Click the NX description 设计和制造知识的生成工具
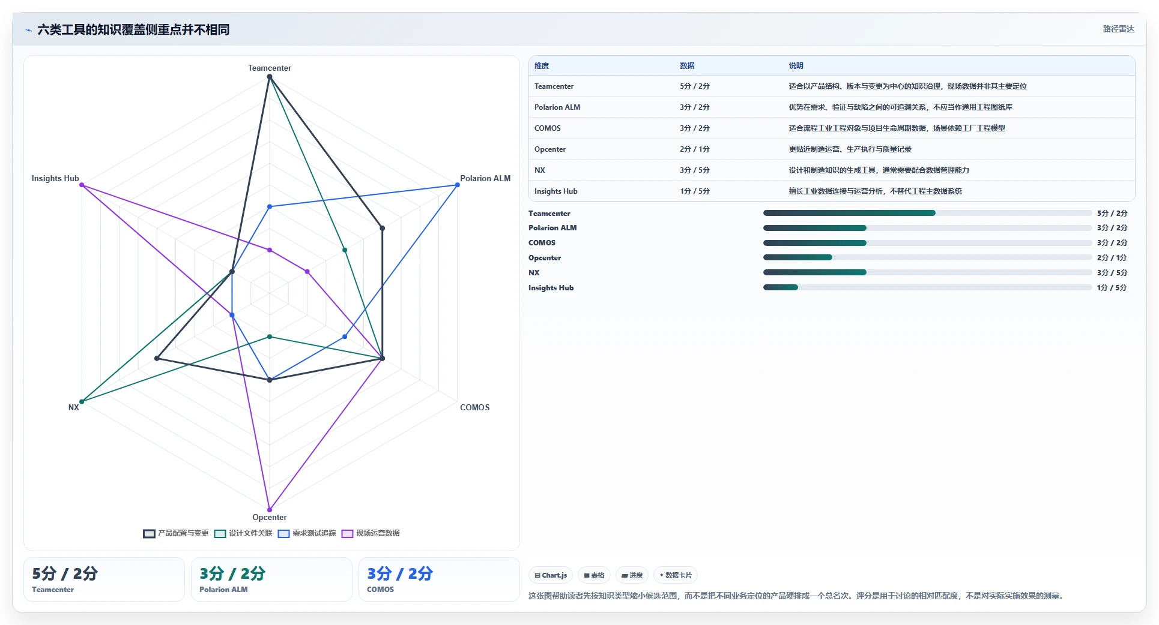 point(879,170)
